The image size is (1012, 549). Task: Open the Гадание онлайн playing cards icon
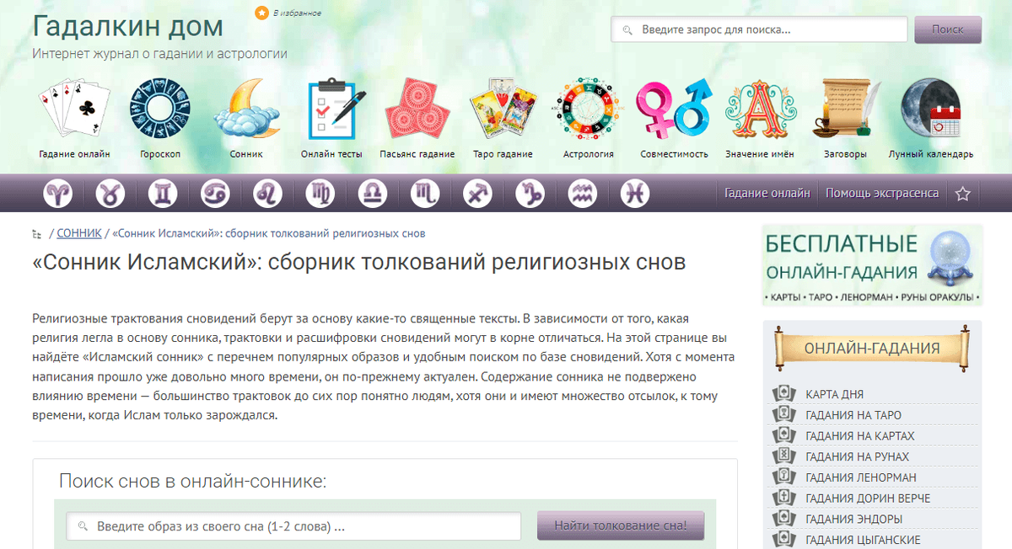[x=75, y=109]
